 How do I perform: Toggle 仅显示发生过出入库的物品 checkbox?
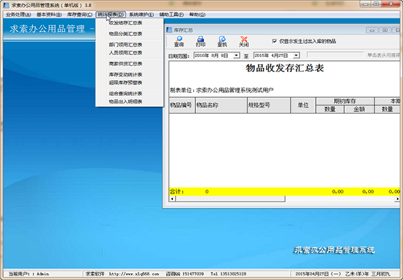(275, 41)
